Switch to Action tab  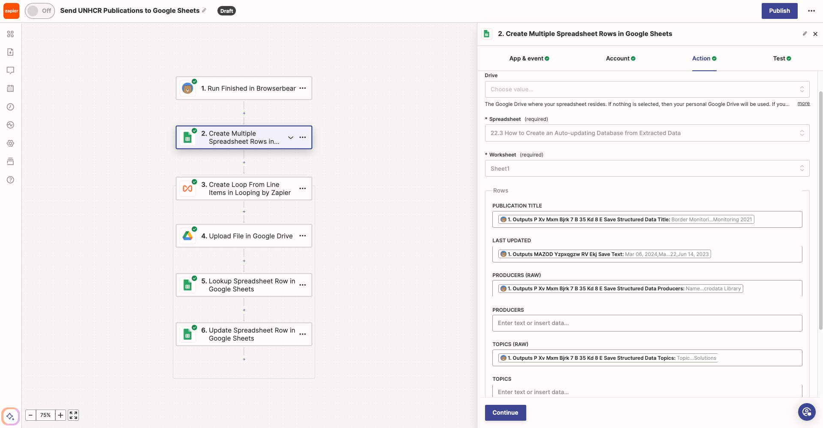click(x=704, y=58)
